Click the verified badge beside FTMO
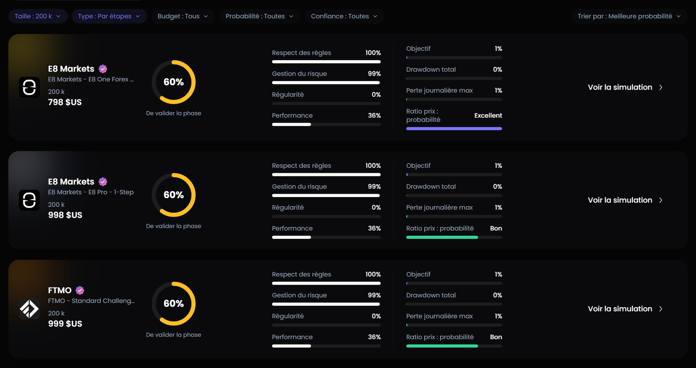The height and width of the screenshot is (368, 696). [80, 290]
